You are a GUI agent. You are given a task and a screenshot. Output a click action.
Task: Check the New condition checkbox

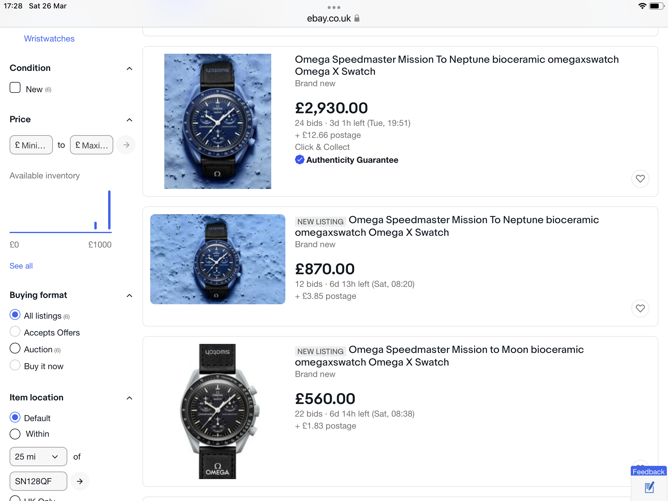click(15, 88)
